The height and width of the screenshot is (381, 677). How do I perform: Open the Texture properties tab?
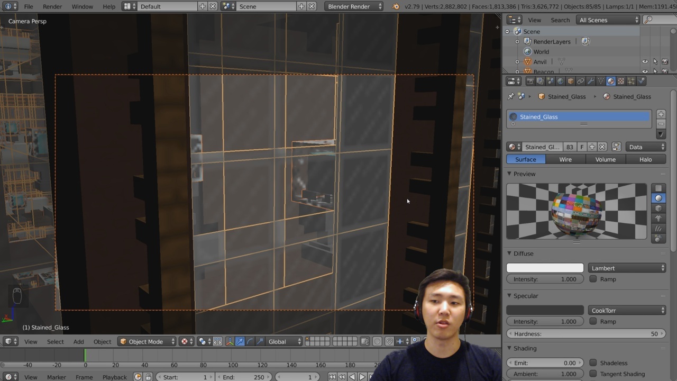coord(620,80)
